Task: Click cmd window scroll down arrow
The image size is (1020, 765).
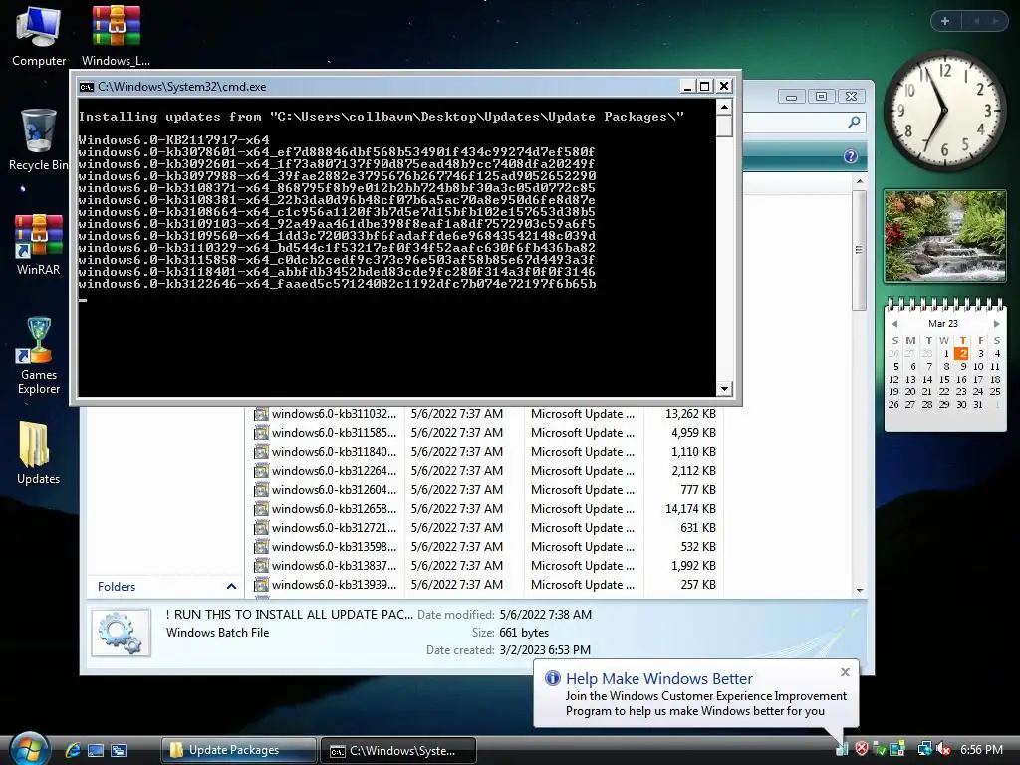Action: 725,389
